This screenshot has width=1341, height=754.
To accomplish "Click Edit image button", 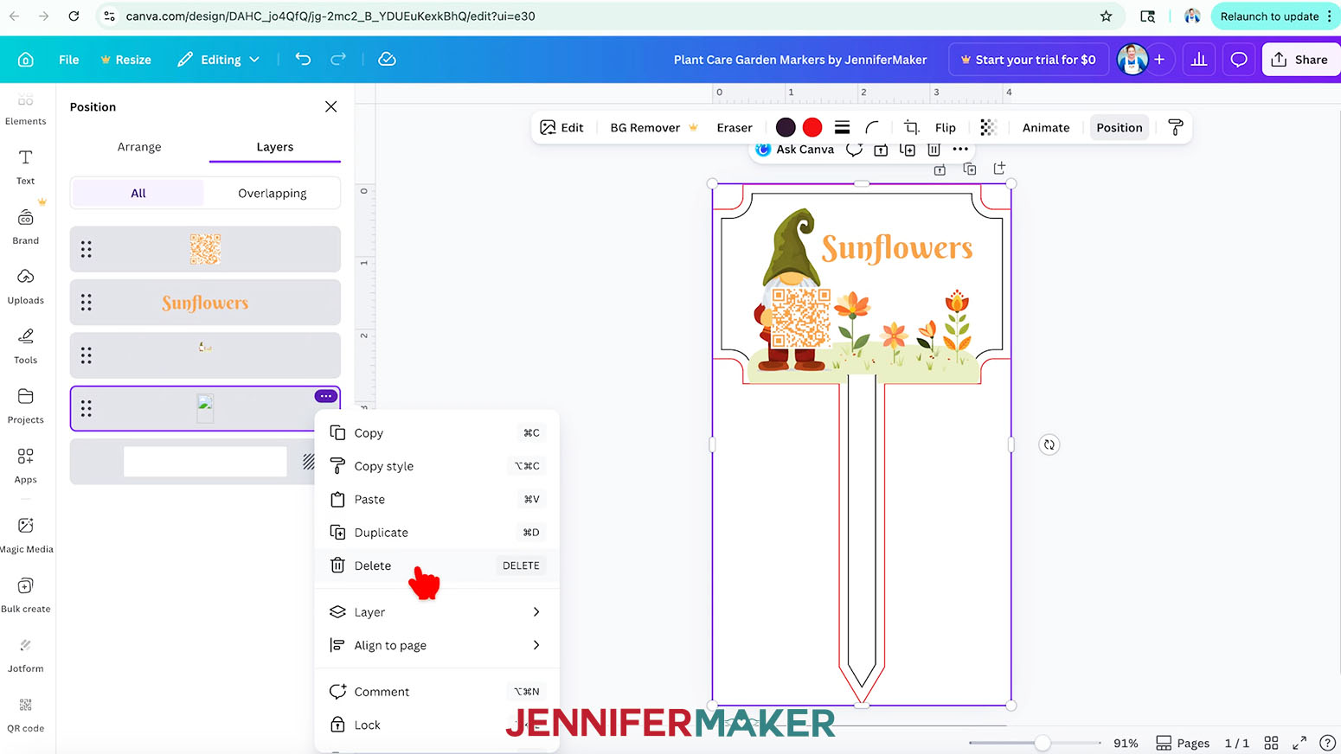I will tap(561, 127).
